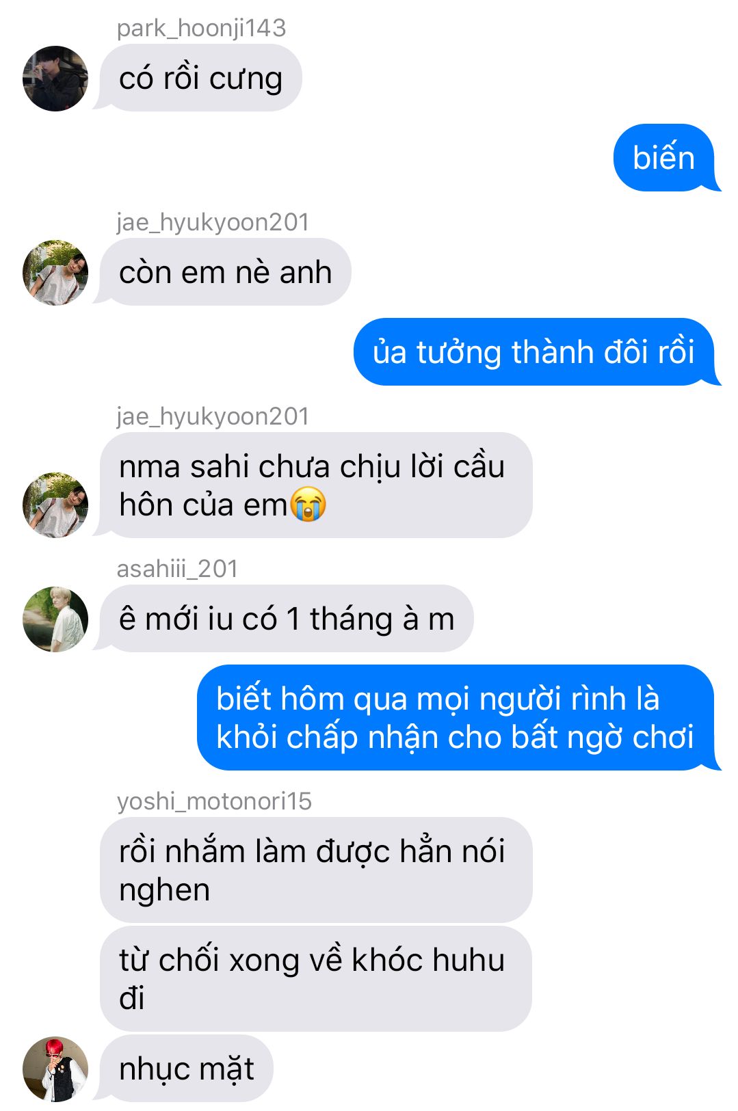The image size is (738, 1111).
Task: Tap the first jae_hyukyoon201 username label
Action: point(213,222)
